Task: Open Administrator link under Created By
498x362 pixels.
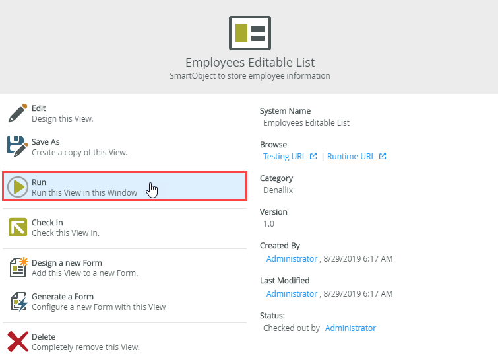Action: (292, 259)
